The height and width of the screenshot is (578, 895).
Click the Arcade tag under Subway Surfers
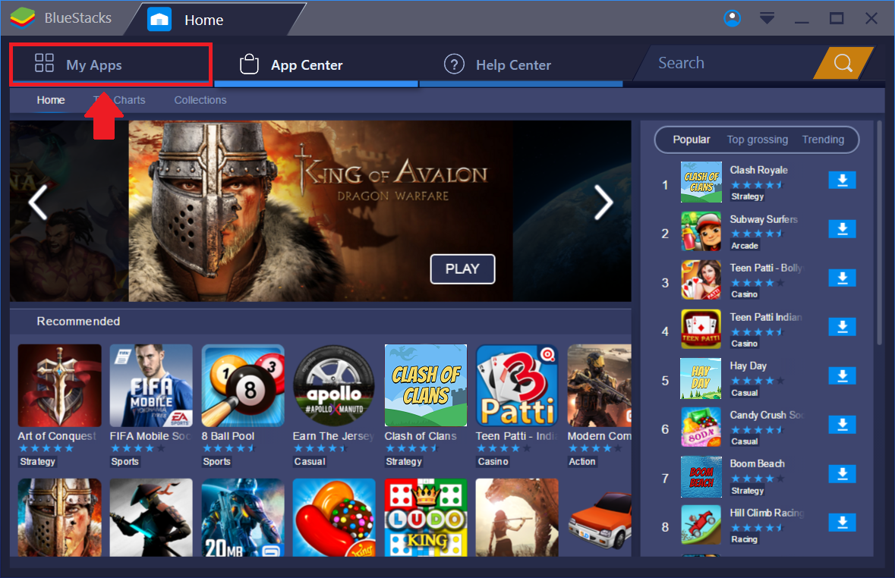(x=745, y=245)
